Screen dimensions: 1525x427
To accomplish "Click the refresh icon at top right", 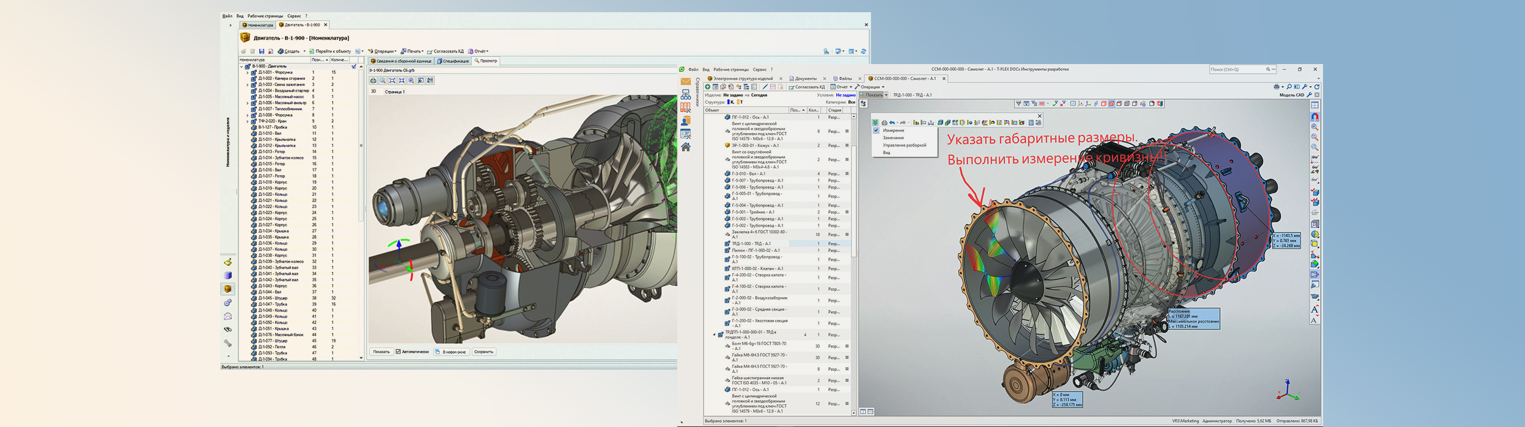I will pyautogui.click(x=1317, y=87).
